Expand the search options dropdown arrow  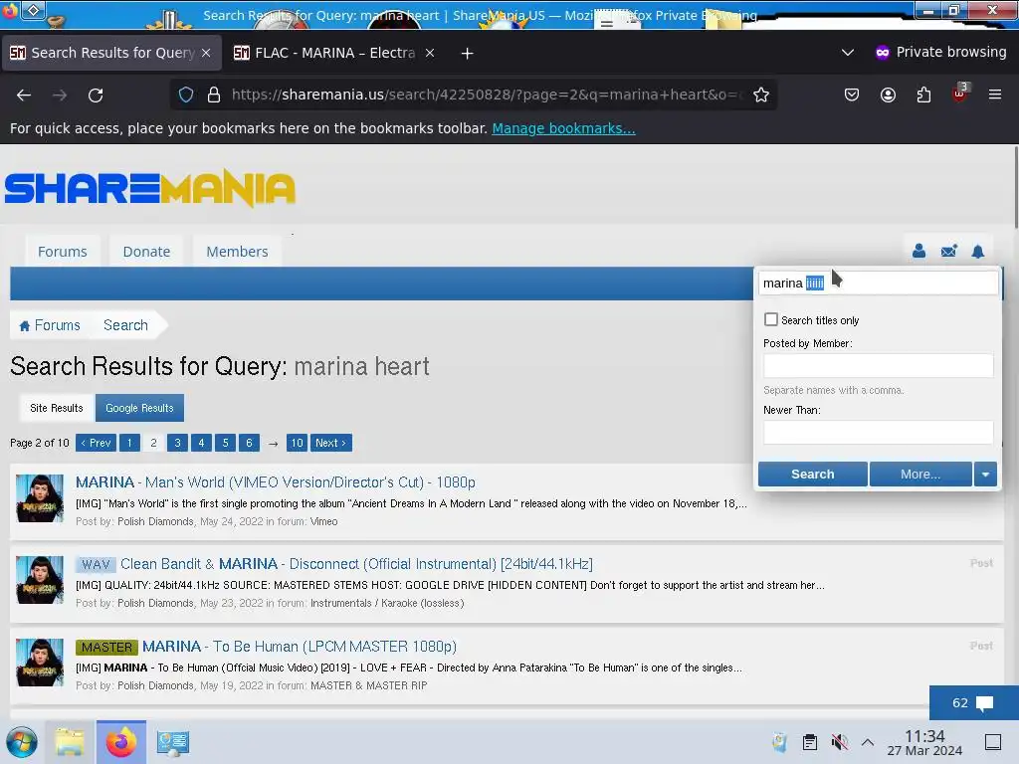tap(985, 475)
